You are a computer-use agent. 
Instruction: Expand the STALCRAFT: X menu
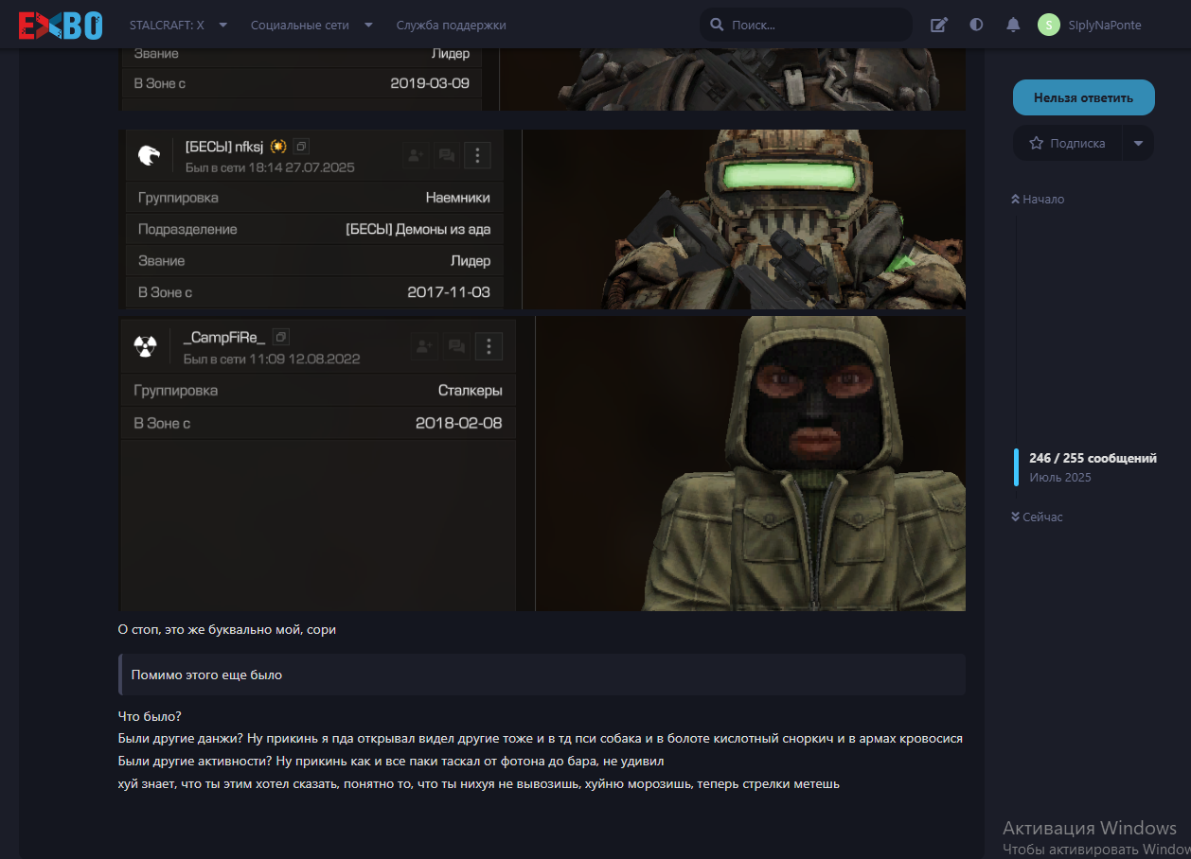pyautogui.click(x=179, y=26)
